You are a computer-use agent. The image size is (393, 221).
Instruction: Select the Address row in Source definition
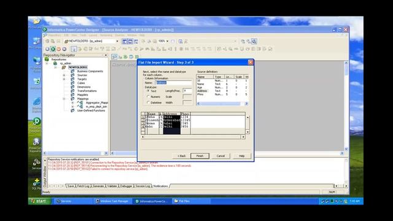tap(222, 91)
